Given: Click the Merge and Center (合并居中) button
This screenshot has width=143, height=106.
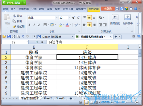Looking at the screenshot, I should pos(128,20).
